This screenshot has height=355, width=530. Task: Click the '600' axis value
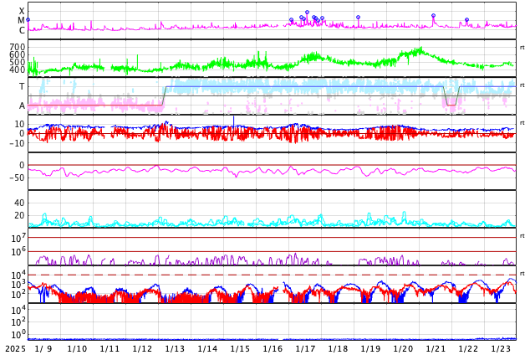tap(18, 54)
